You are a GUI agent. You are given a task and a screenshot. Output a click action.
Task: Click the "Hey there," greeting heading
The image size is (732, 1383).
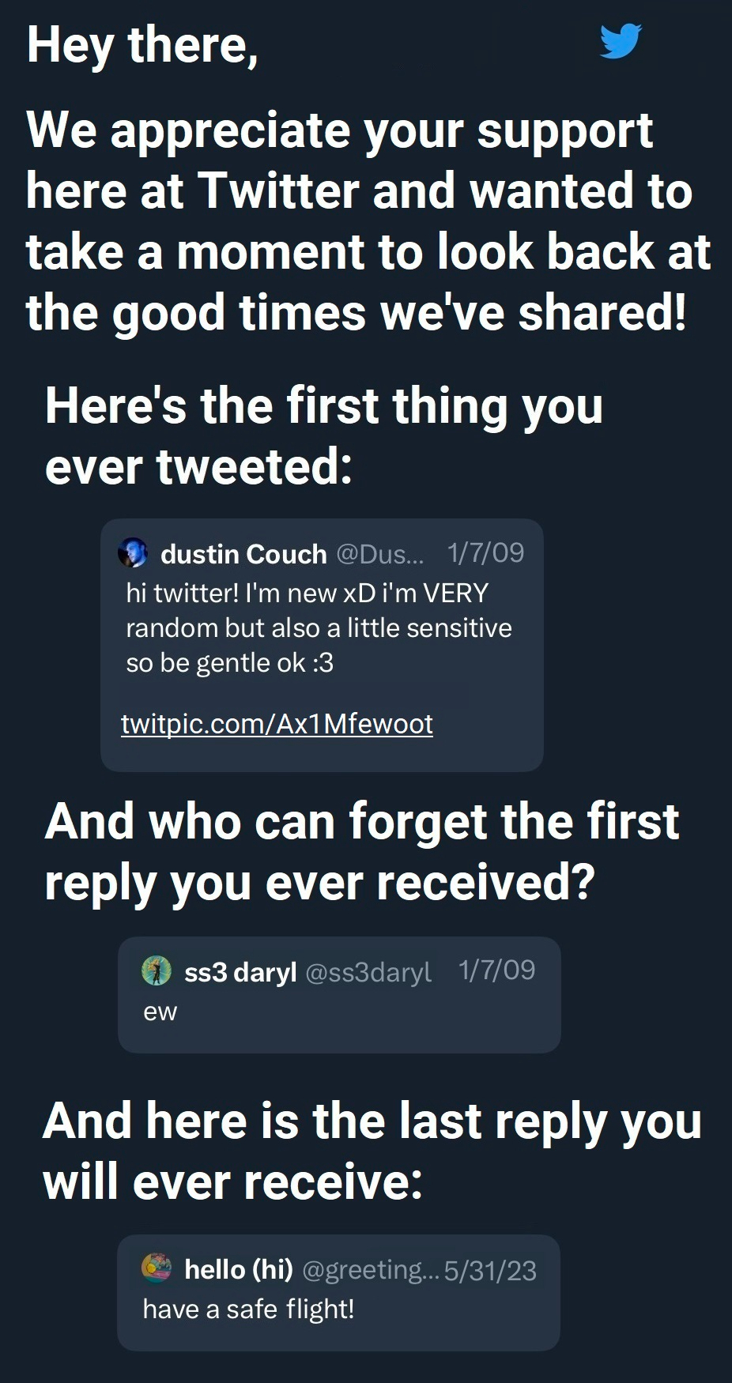142,45
